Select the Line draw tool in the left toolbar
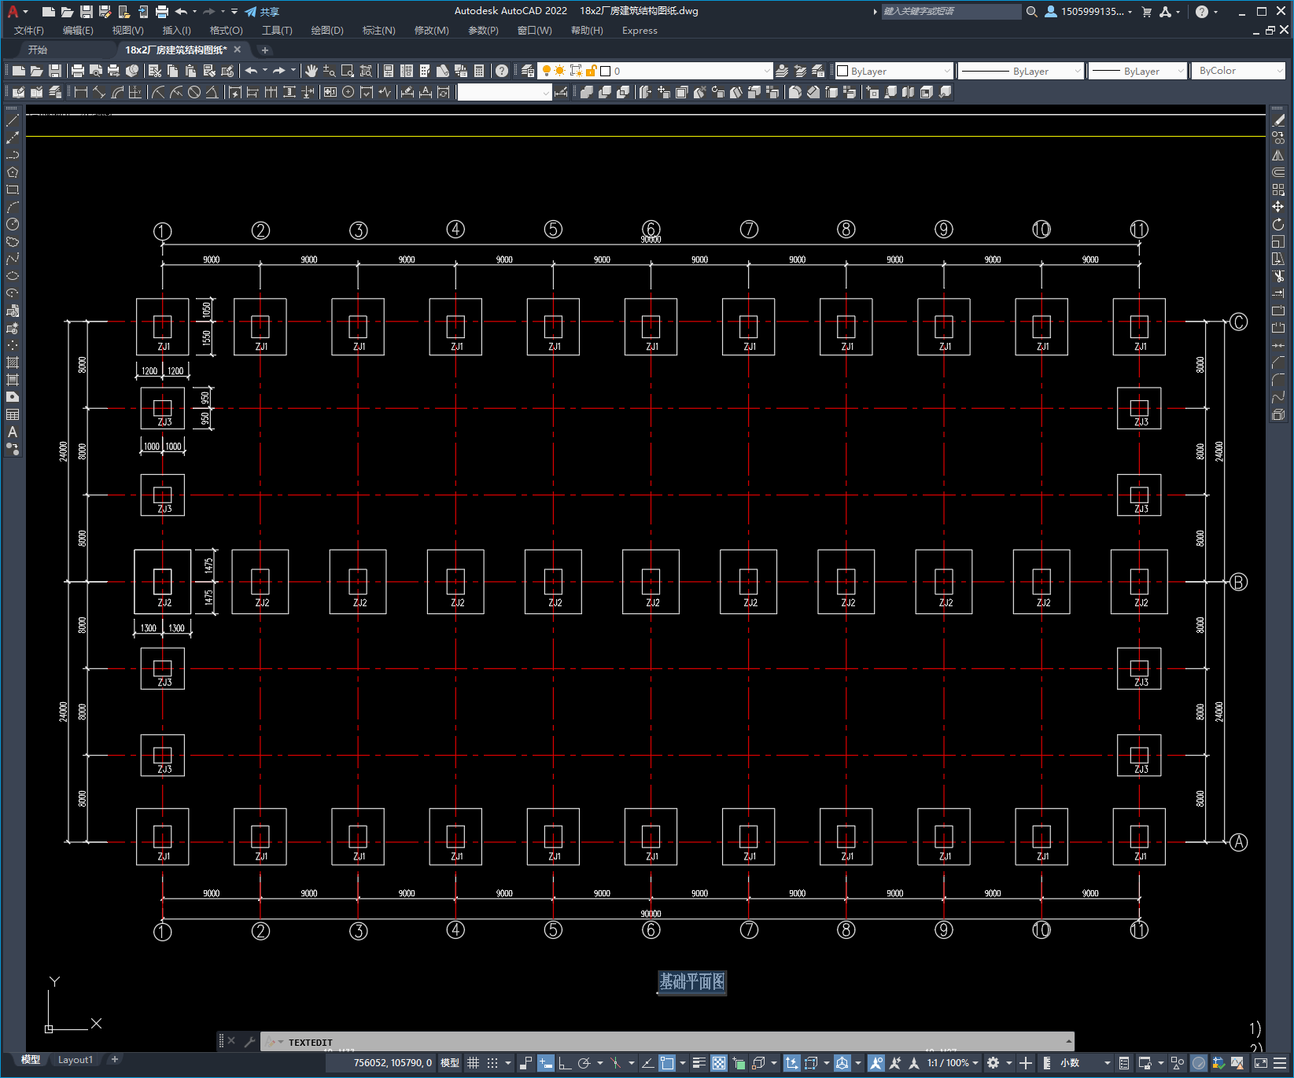Viewport: 1294px width, 1078px height. click(x=13, y=120)
